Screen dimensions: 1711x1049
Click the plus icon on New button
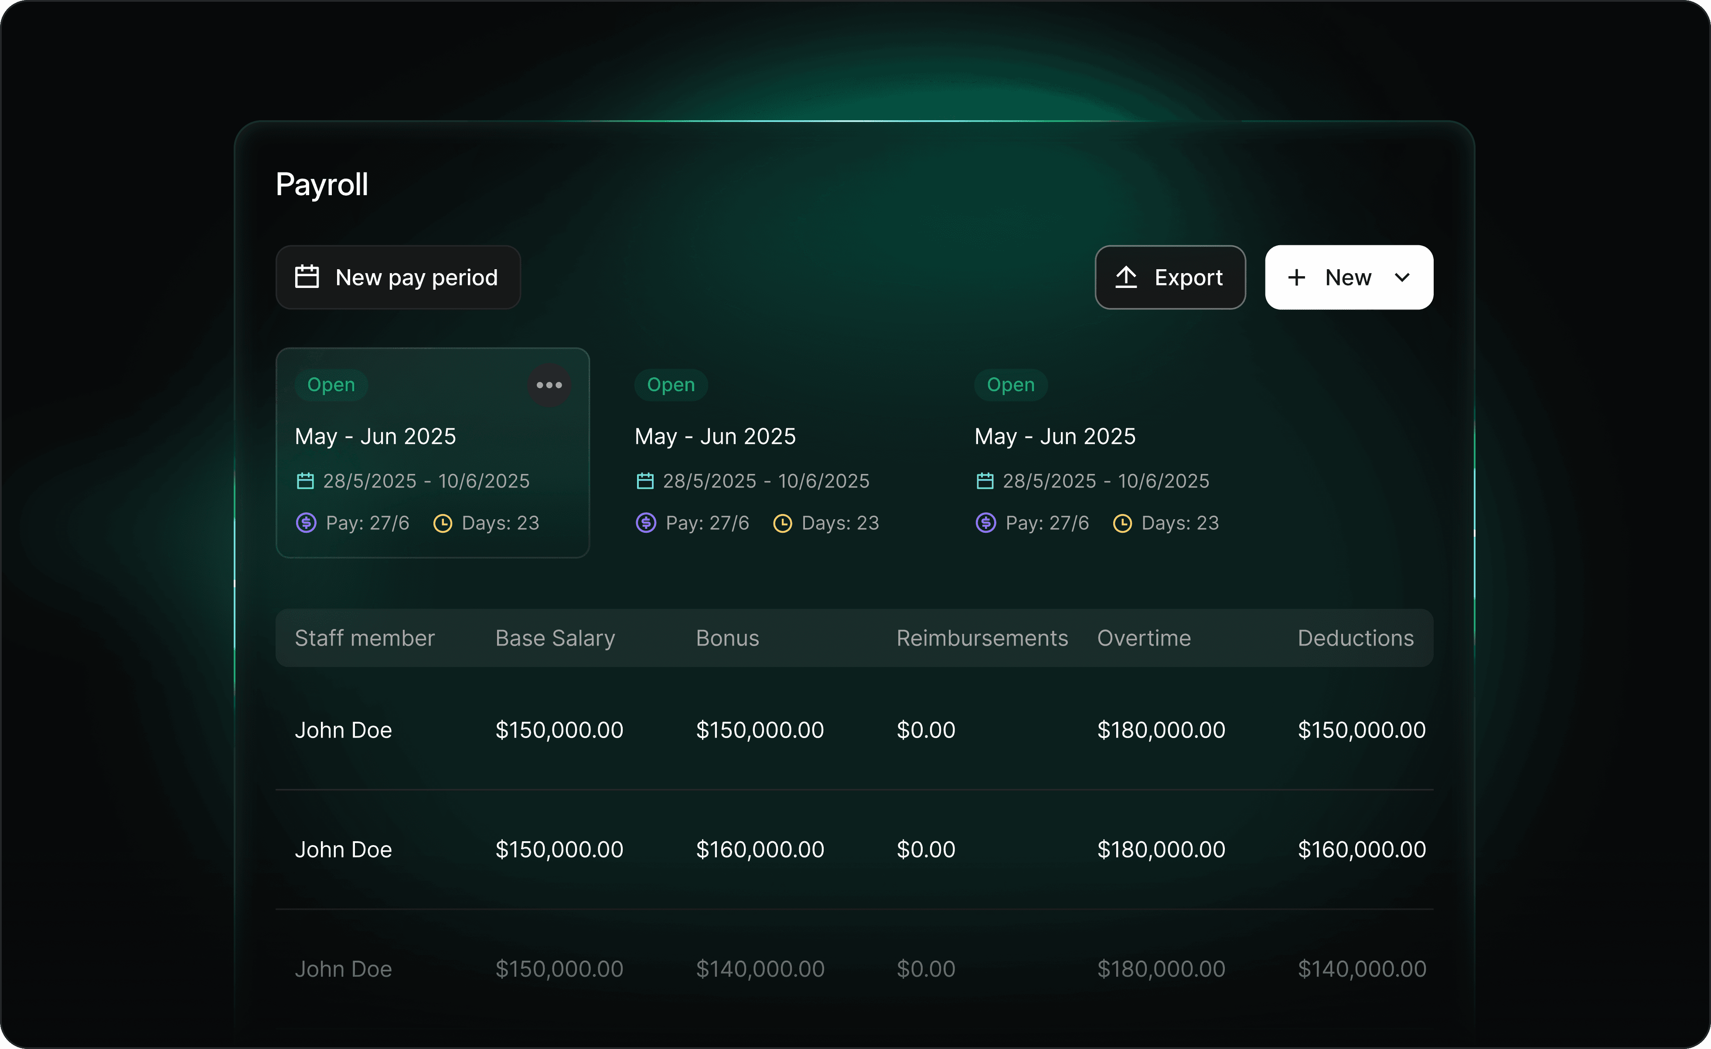1296,277
